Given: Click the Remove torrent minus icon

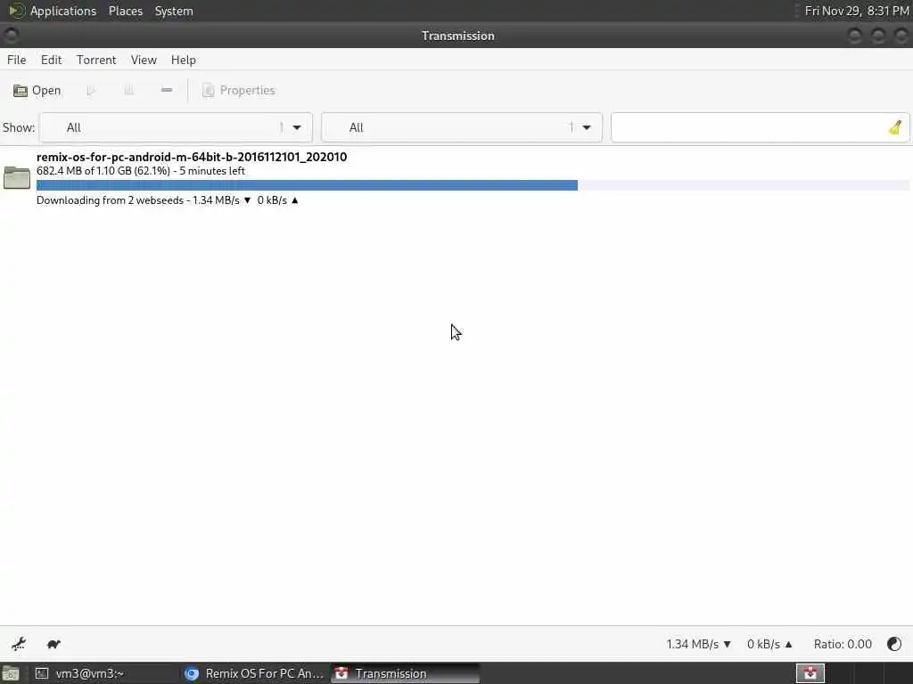Looking at the screenshot, I should tap(167, 90).
